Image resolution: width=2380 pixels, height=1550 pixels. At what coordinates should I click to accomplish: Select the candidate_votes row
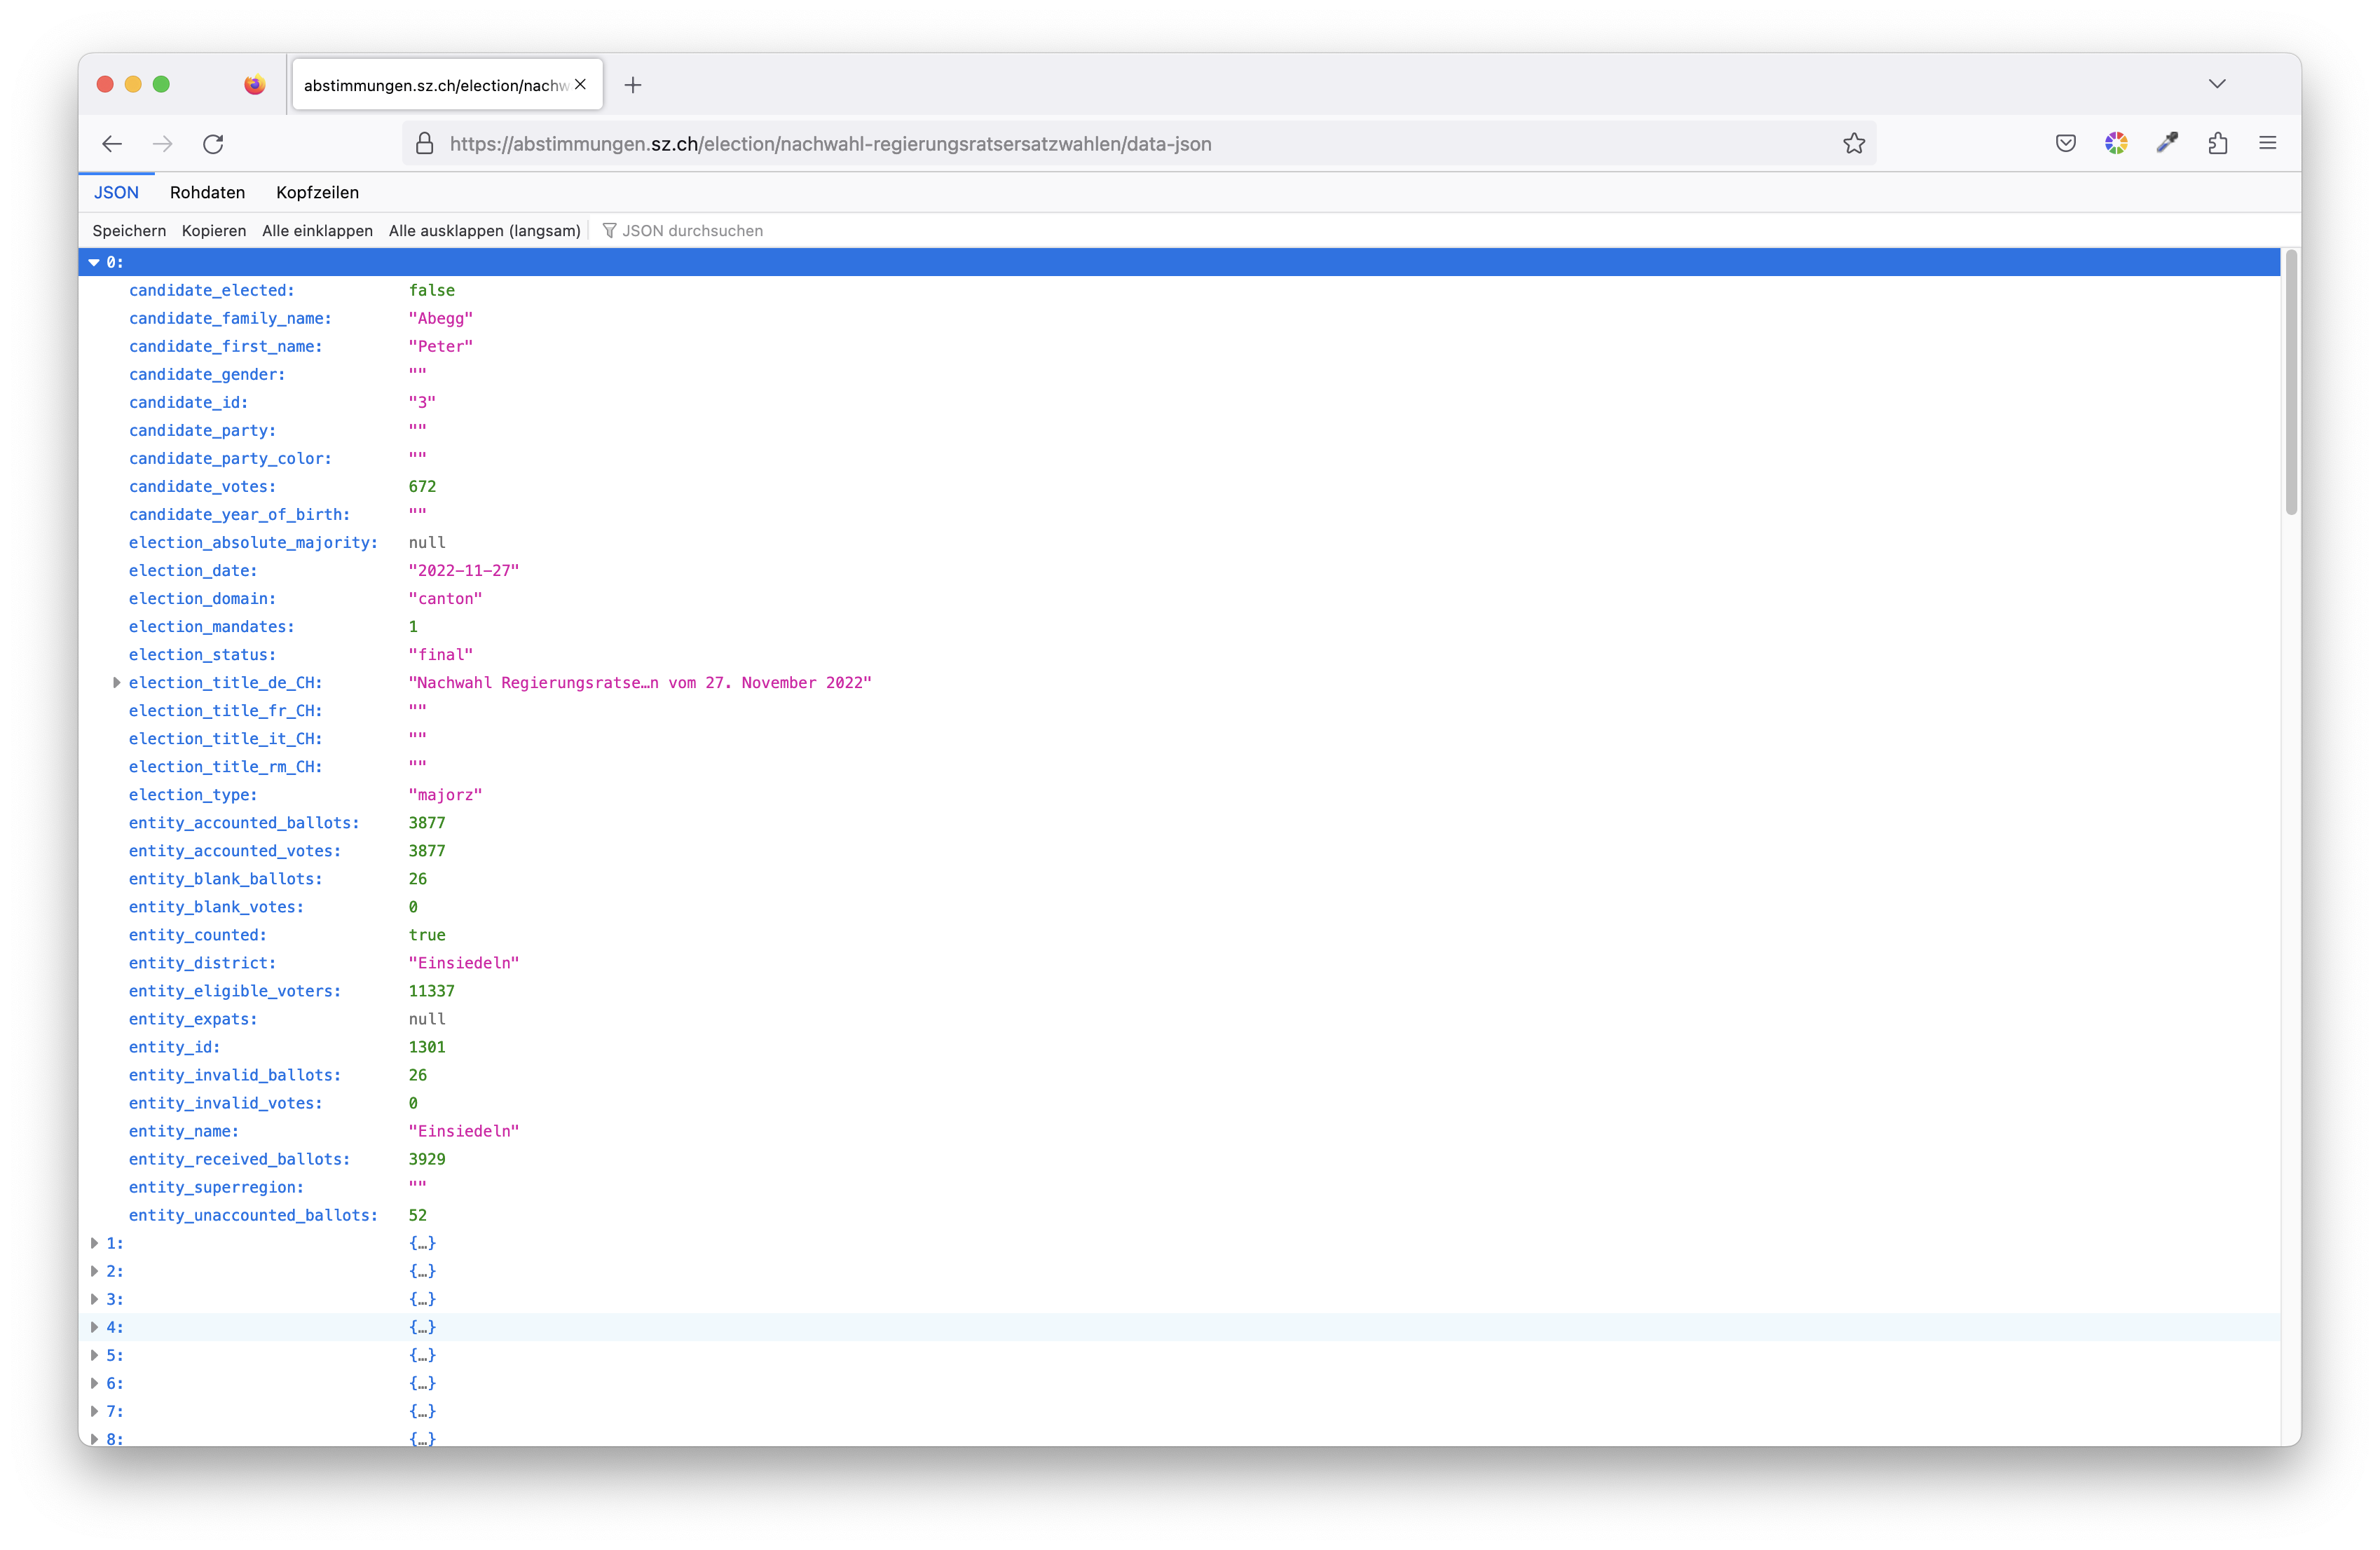click(1179, 487)
